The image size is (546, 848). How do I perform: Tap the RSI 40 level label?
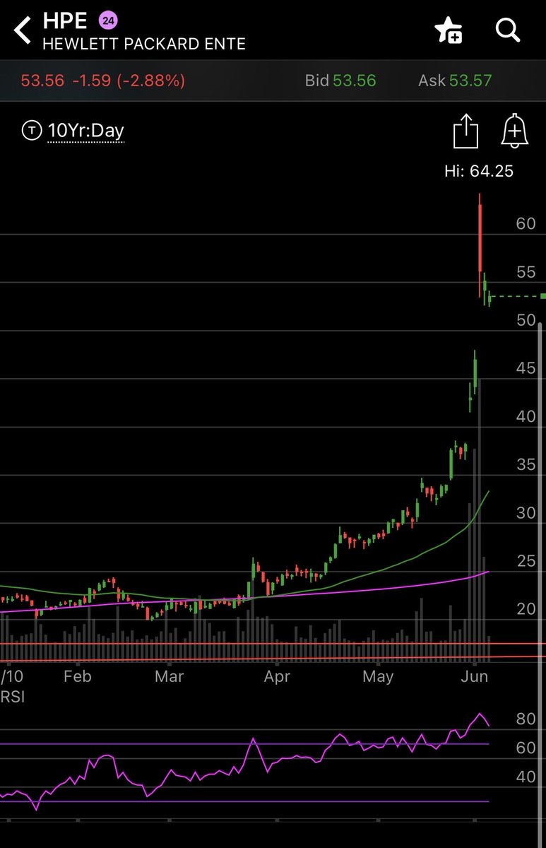click(526, 777)
